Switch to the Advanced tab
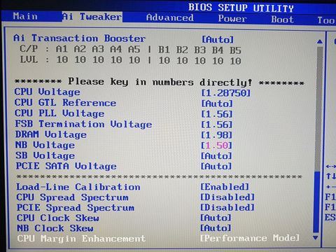 170,17
